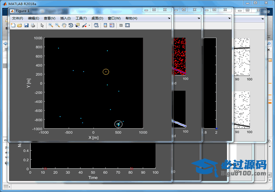
Task: Click the red circle marker near Time 80
Action: (x=132, y=169)
